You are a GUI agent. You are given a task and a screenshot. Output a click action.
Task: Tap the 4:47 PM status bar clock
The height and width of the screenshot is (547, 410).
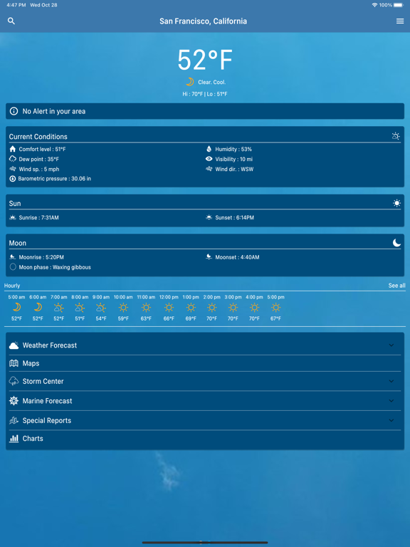click(x=16, y=5)
